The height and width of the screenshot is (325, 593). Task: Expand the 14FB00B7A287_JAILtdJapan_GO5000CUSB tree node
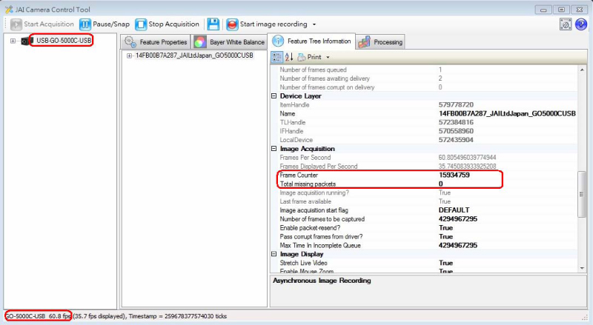(x=129, y=56)
